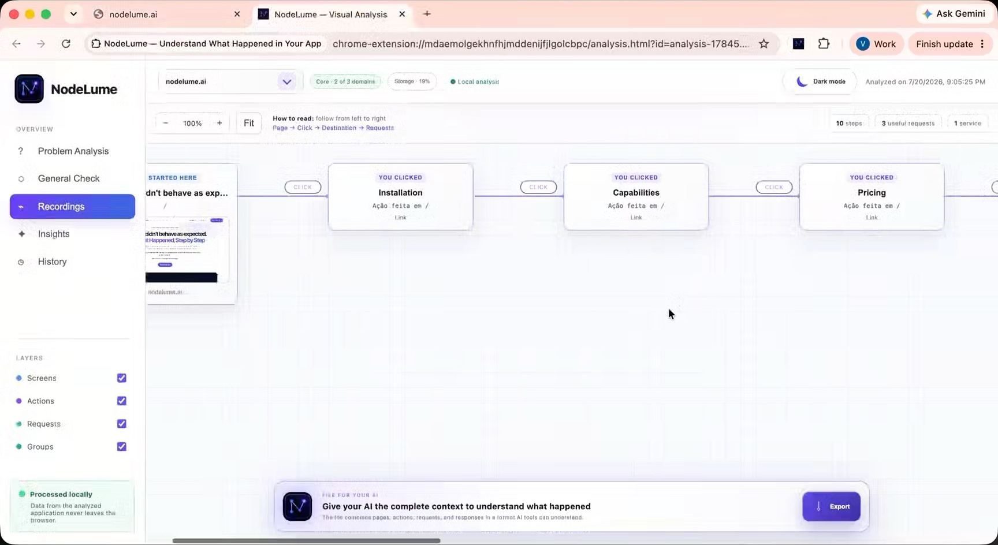Toggle the Actions layer checkbox

122,401
